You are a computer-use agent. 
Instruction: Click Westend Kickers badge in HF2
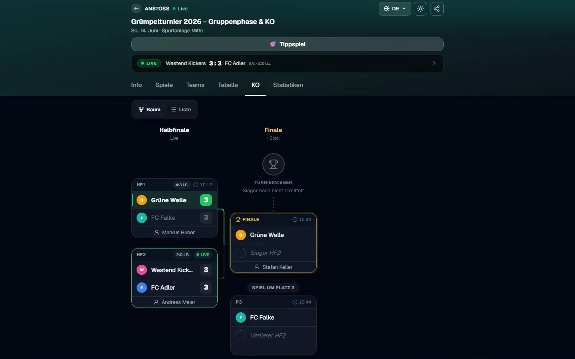coord(142,270)
